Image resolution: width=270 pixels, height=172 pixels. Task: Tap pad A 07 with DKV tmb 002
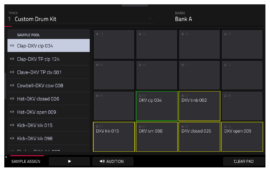pos(200,106)
